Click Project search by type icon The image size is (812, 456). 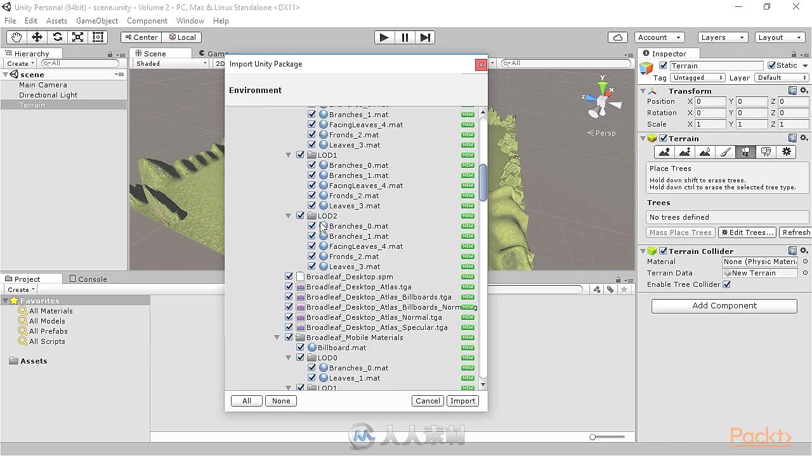[x=597, y=289]
